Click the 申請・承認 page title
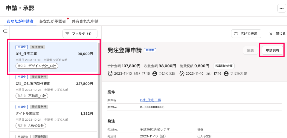 pos(20,8)
